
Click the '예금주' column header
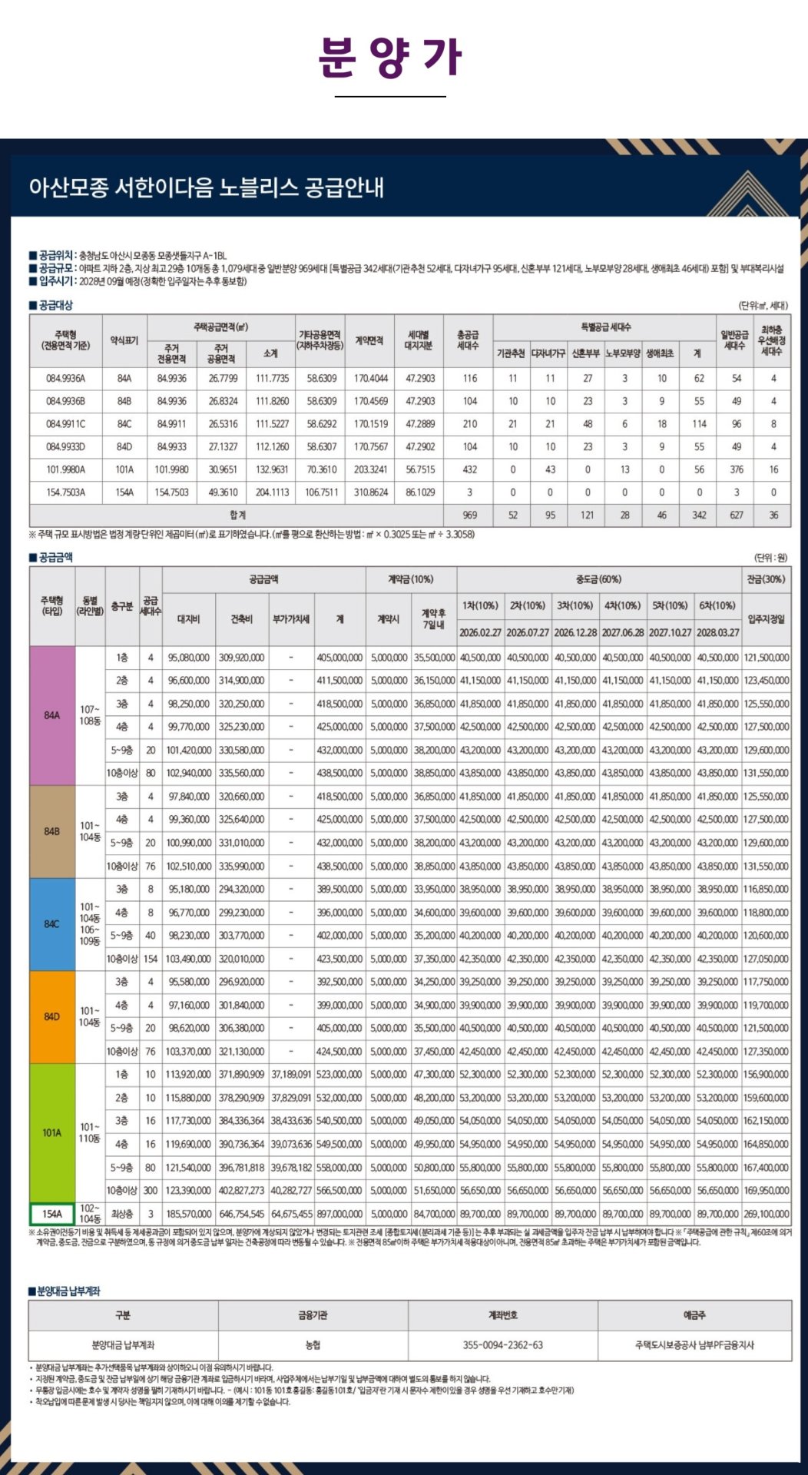point(694,1315)
